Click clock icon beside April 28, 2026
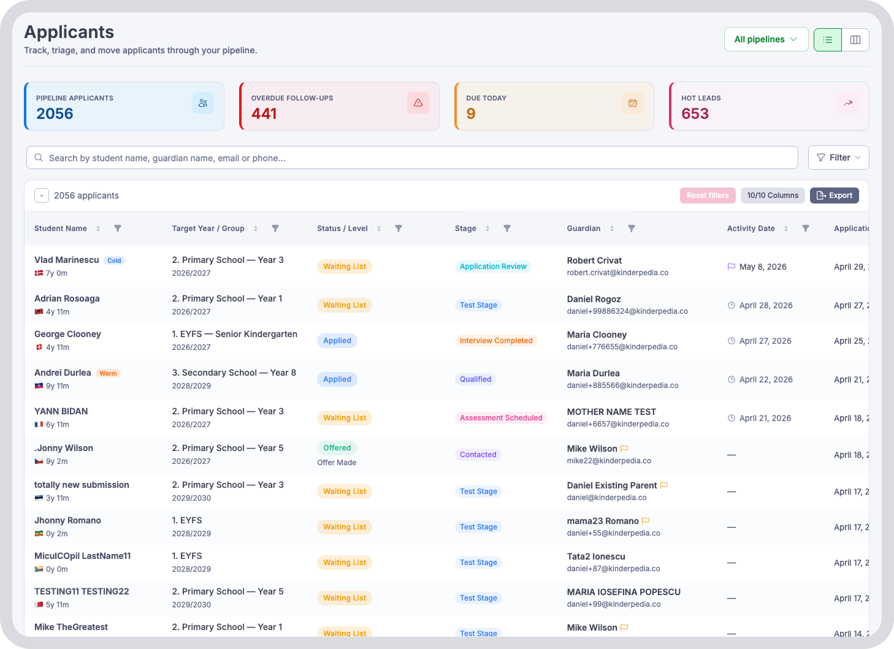The height and width of the screenshot is (649, 894). [x=732, y=305]
